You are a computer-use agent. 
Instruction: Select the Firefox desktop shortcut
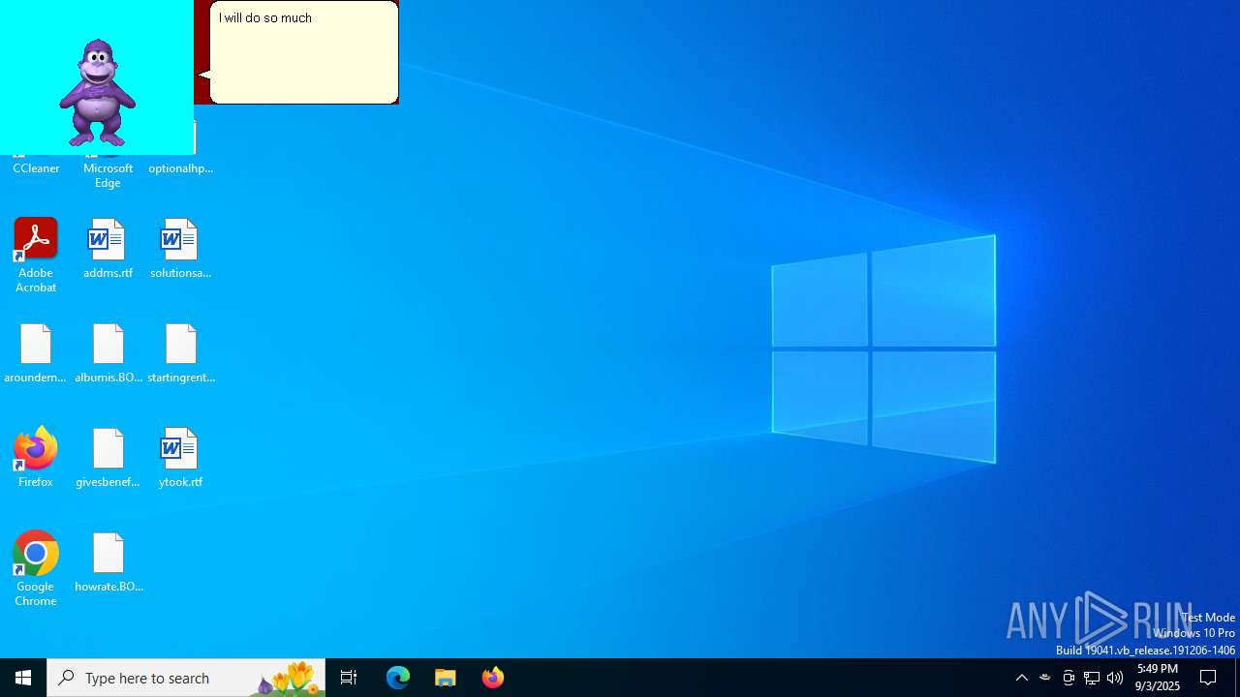[36, 457]
